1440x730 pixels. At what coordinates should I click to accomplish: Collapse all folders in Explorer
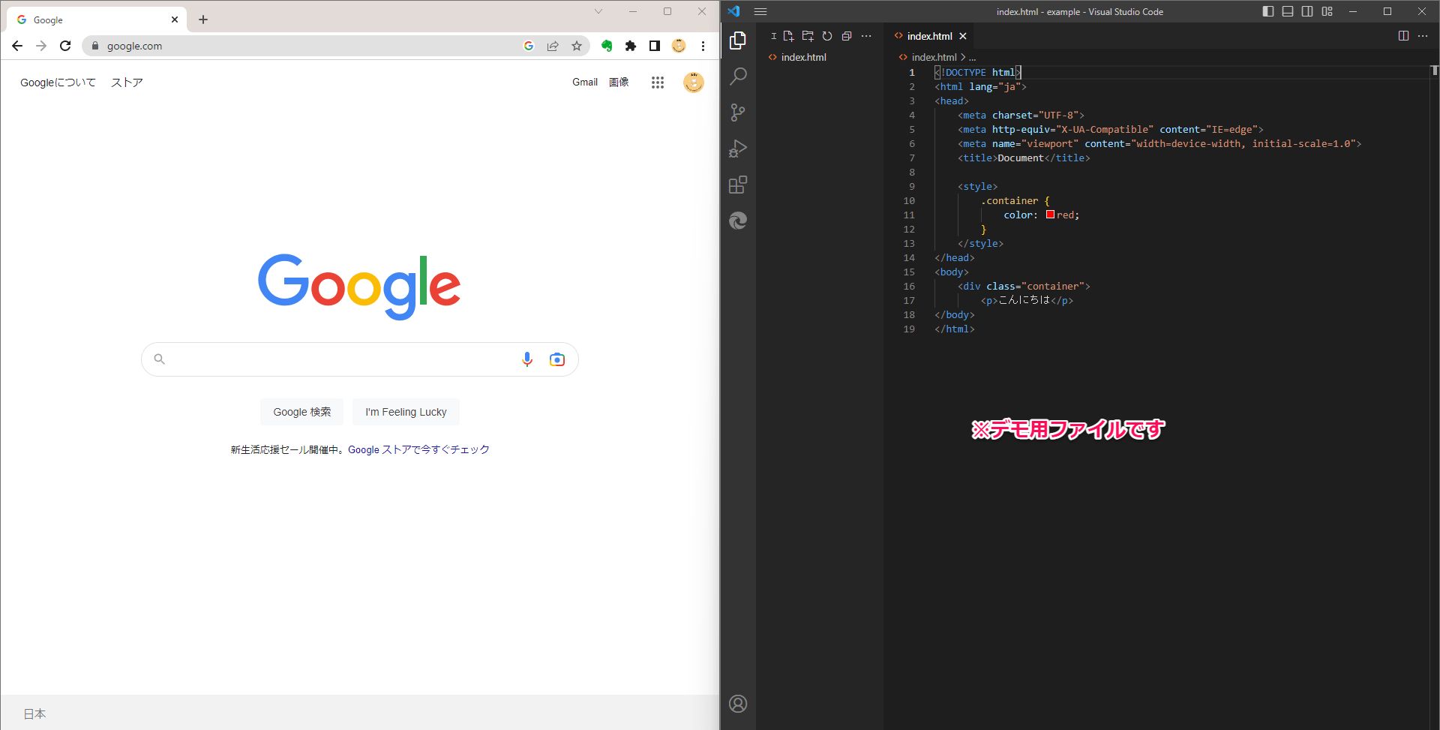click(847, 36)
